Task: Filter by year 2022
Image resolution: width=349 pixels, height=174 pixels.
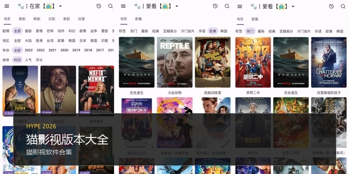Action: click(x=41, y=50)
